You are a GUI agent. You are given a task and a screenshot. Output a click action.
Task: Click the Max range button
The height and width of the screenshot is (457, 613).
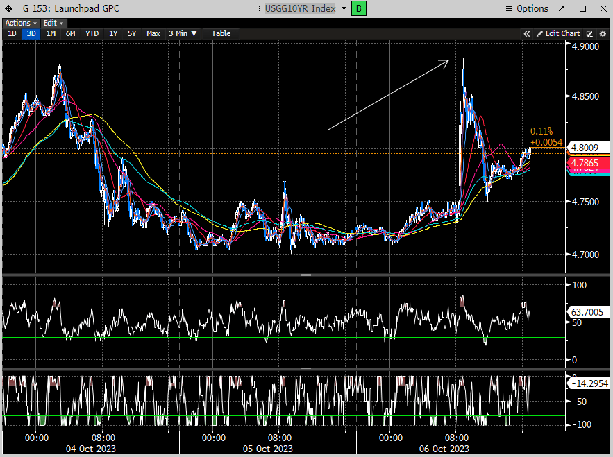pos(153,33)
